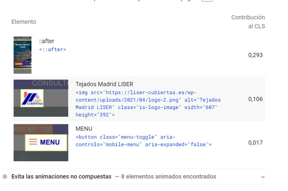This screenshot has width=288, height=191.
Task: Select the 'Contribución al CLS' column header
Action: [248, 22]
